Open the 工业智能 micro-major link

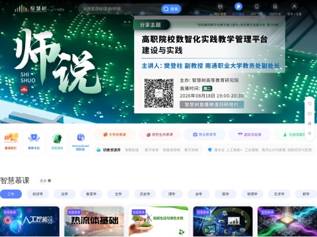252,150
